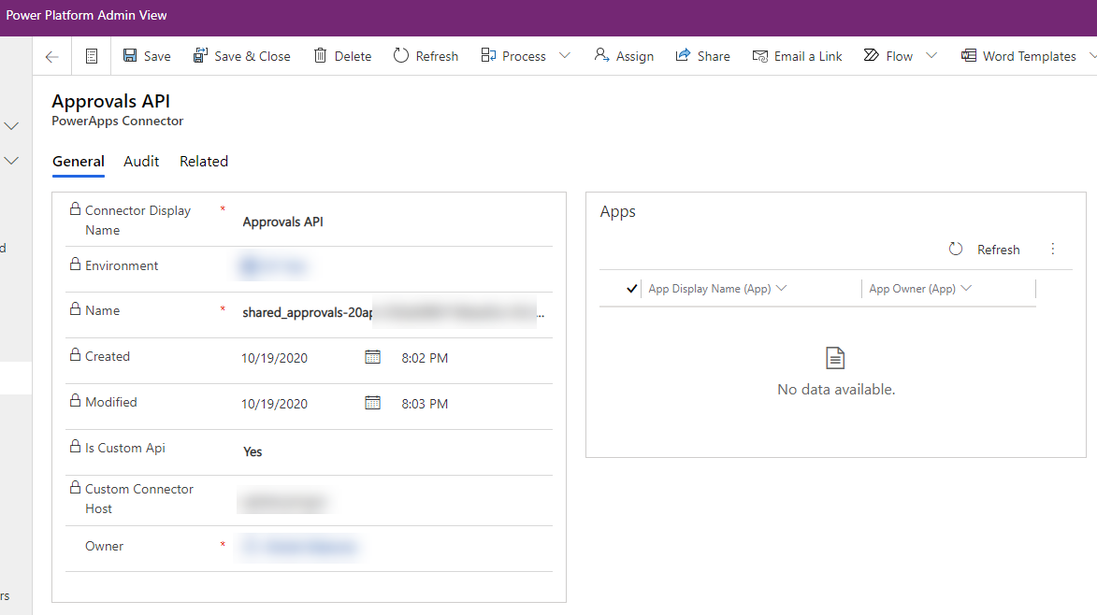Refresh the record using the command bar icon
The width and height of the screenshot is (1097, 615).
click(426, 55)
